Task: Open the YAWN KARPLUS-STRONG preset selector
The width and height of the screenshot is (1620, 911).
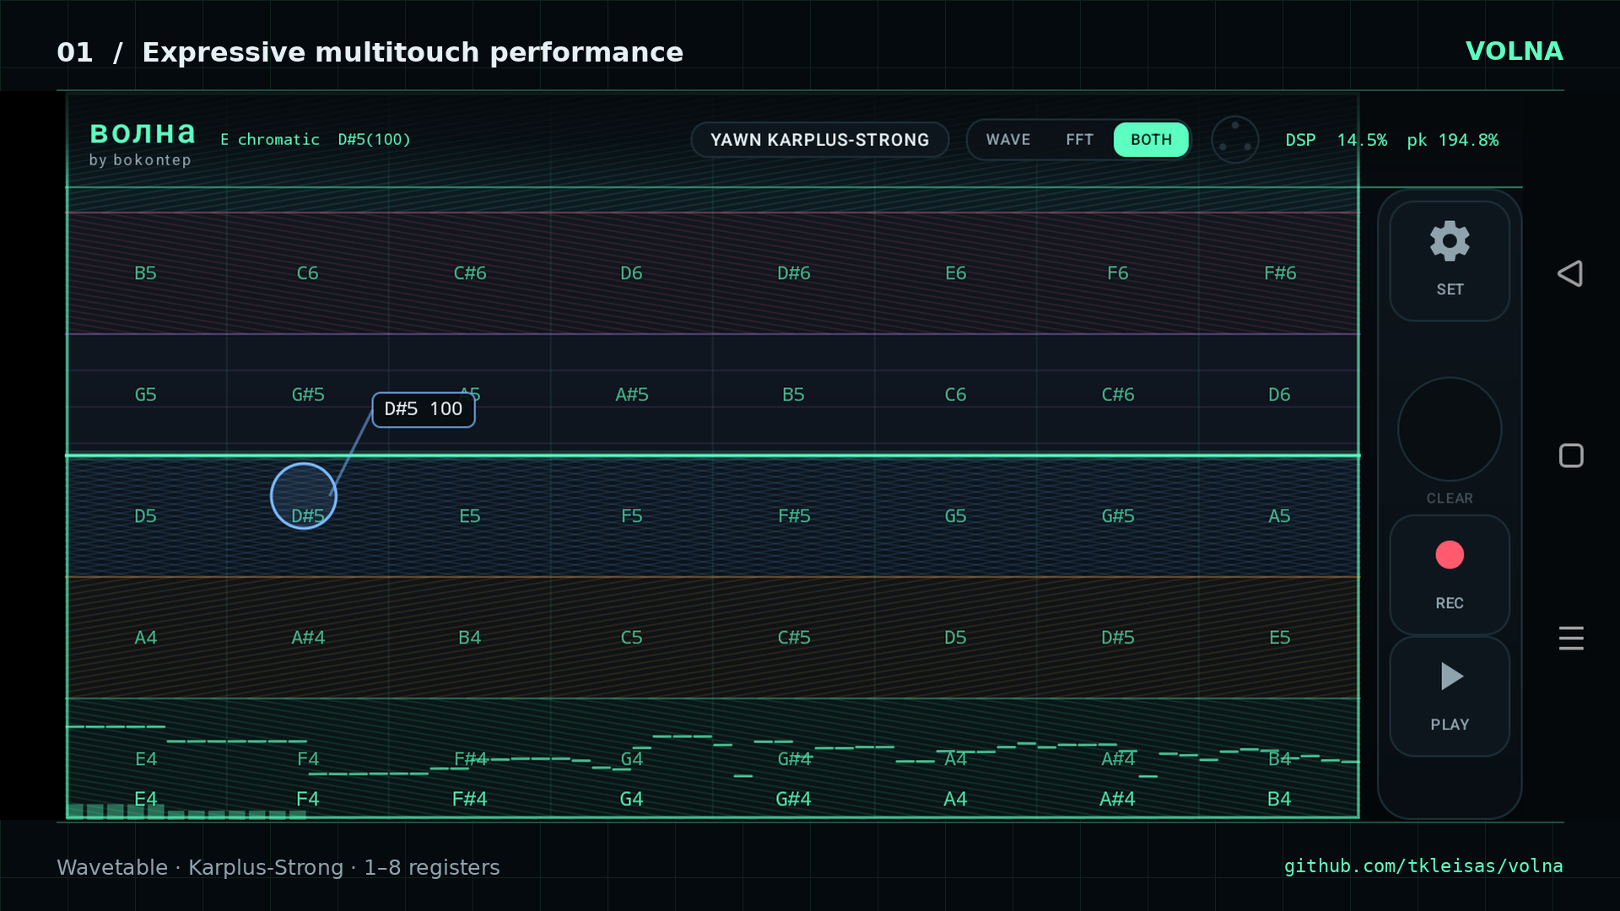Action: (819, 140)
